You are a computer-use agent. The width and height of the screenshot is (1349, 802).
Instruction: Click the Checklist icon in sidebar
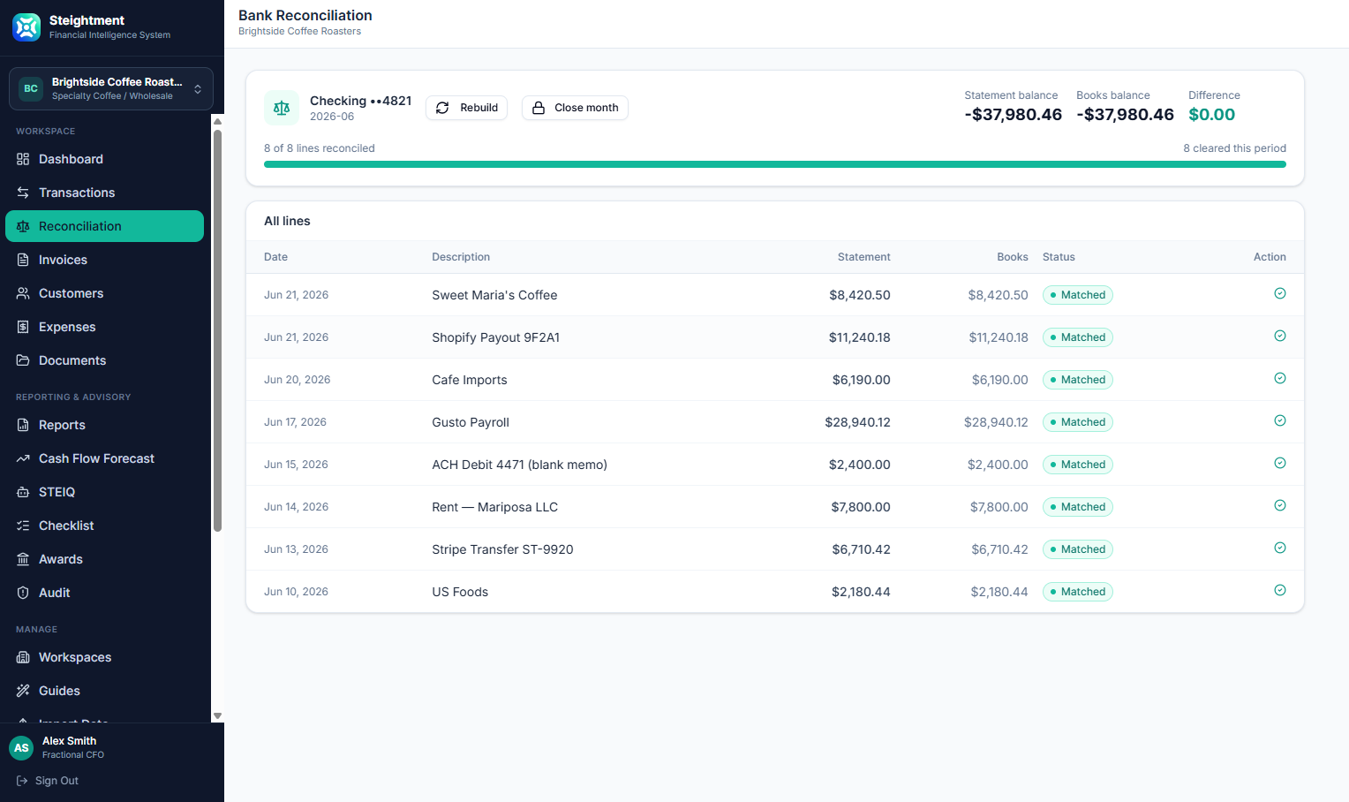click(x=23, y=526)
